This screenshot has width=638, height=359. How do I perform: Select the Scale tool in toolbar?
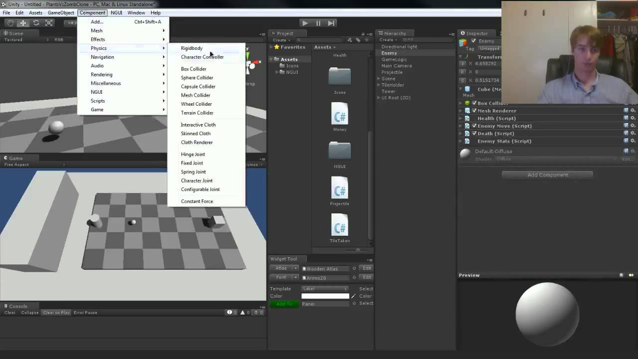49,23
